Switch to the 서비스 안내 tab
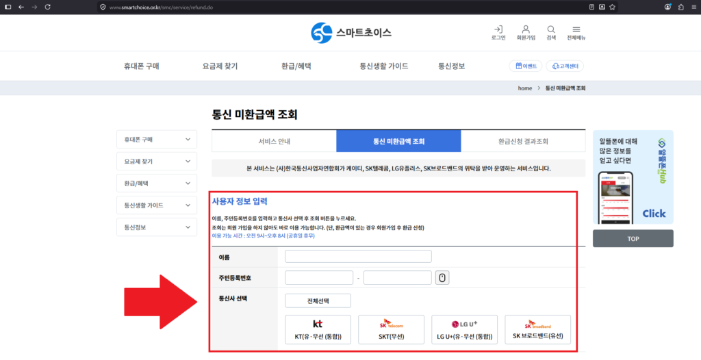The height and width of the screenshot is (360, 701). [274, 141]
